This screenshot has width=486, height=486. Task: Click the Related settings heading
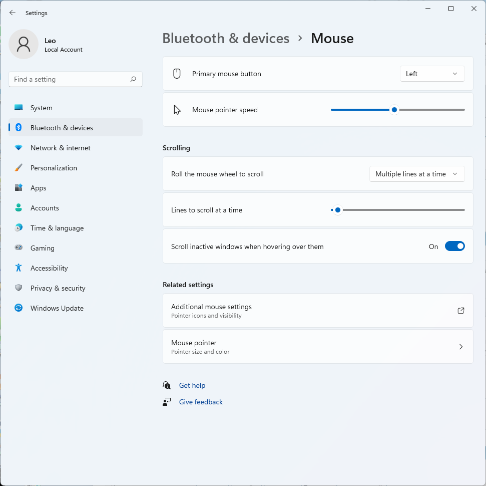(188, 285)
